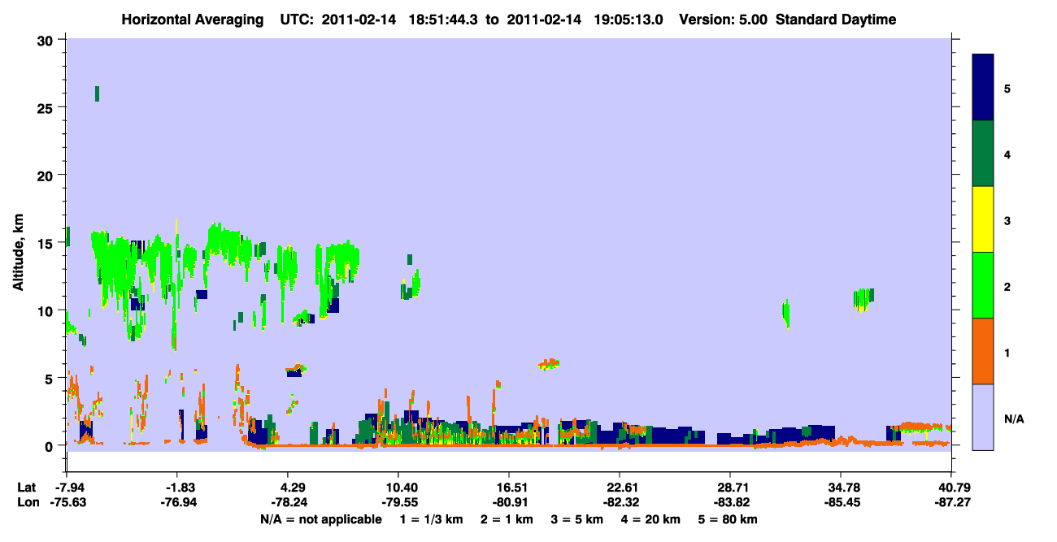The height and width of the screenshot is (542, 1057).
Task: Click the isolated green mark near 26 km altitude
Action: click(x=98, y=93)
